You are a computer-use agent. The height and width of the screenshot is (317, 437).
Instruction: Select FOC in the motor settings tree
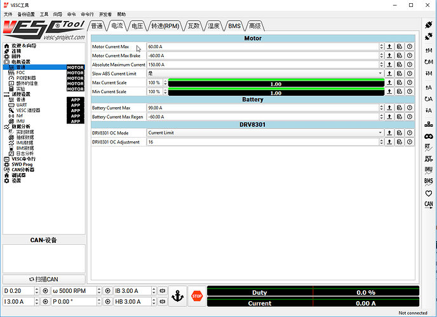click(x=21, y=72)
